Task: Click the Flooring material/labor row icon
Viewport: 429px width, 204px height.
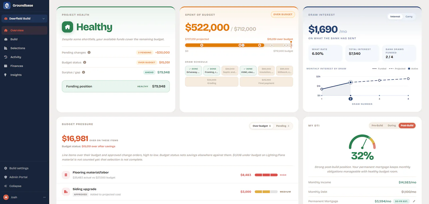Action: tap(66, 175)
